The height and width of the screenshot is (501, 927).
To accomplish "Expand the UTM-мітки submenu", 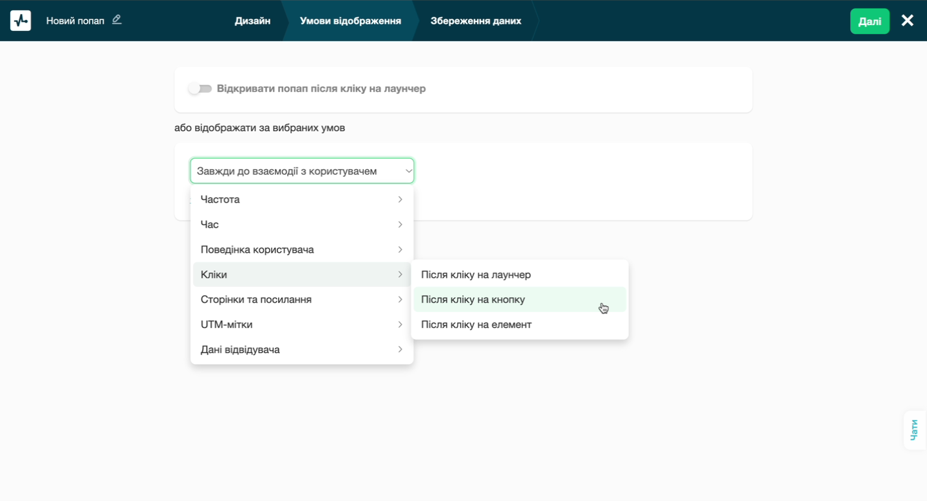I will (301, 325).
